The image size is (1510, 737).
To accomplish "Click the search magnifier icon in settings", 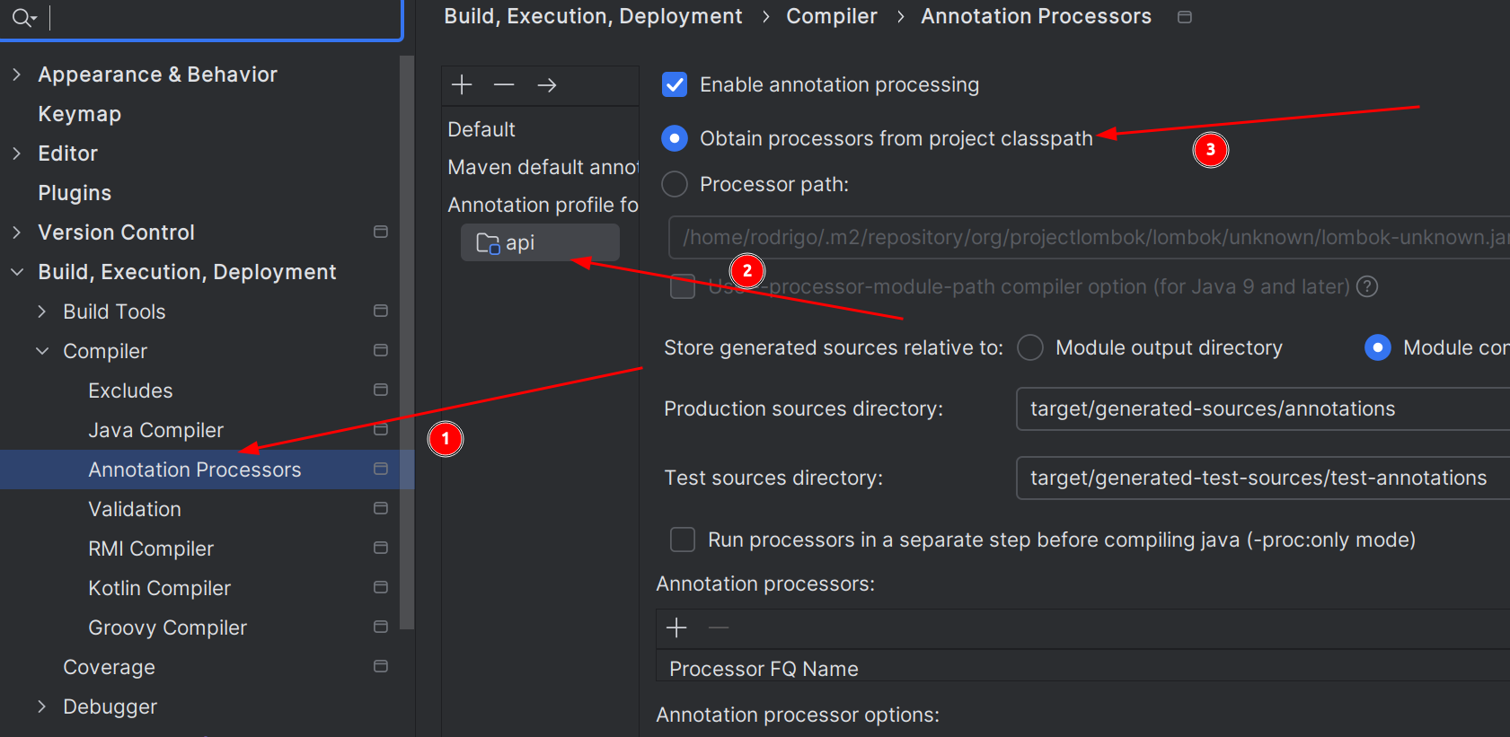I will click(20, 17).
